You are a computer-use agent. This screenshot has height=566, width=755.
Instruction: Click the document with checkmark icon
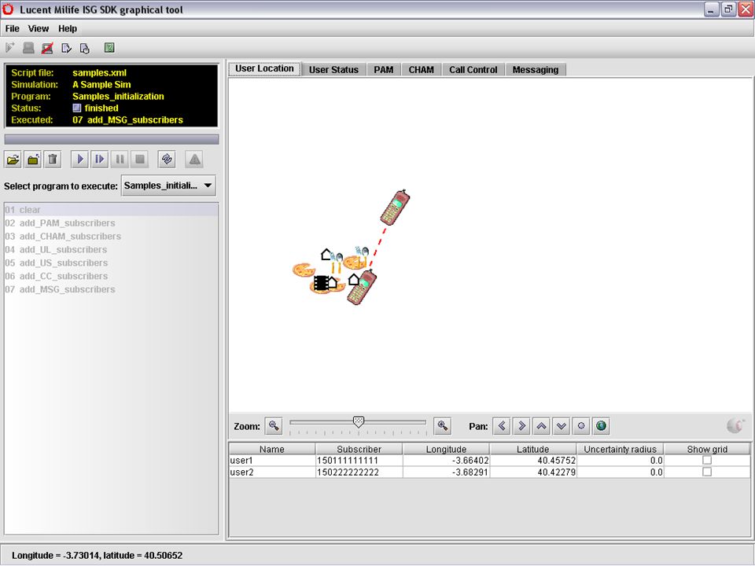pyautogui.click(x=66, y=48)
